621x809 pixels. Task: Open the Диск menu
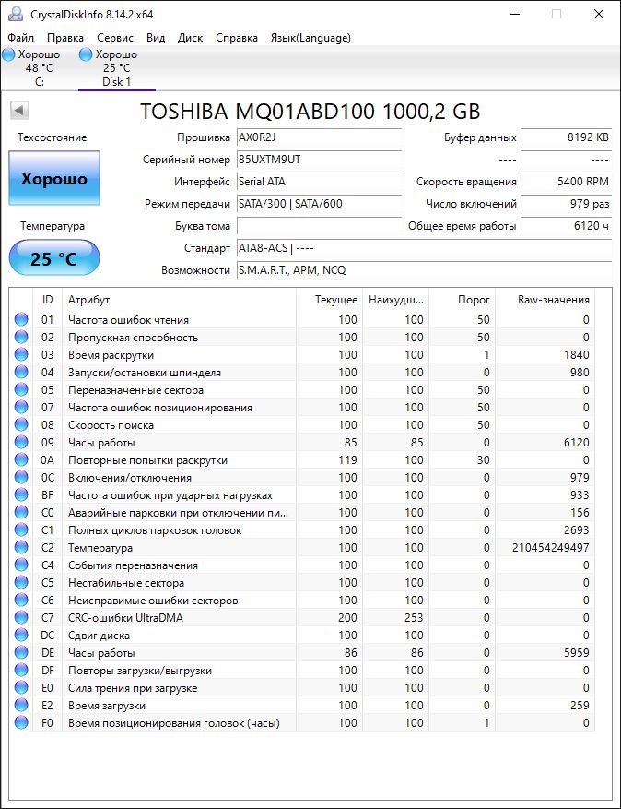tap(190, 38)
